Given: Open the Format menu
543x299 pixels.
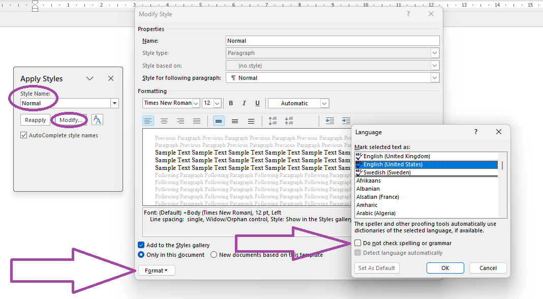Looking at the screenshot, I should coord(157,270).
